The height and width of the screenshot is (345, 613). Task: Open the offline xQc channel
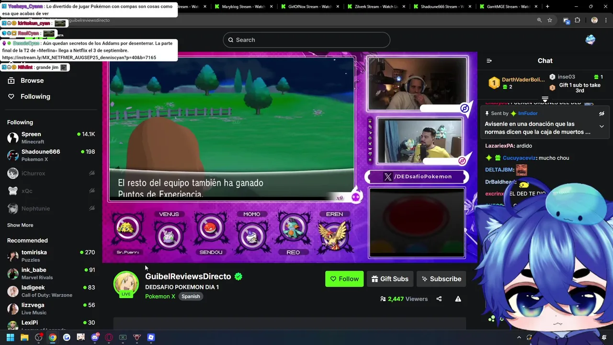coord(51,191)
